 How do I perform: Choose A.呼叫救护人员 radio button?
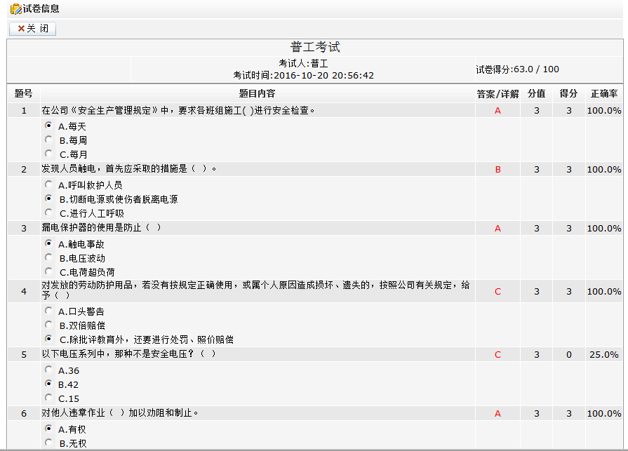[48, 184]
